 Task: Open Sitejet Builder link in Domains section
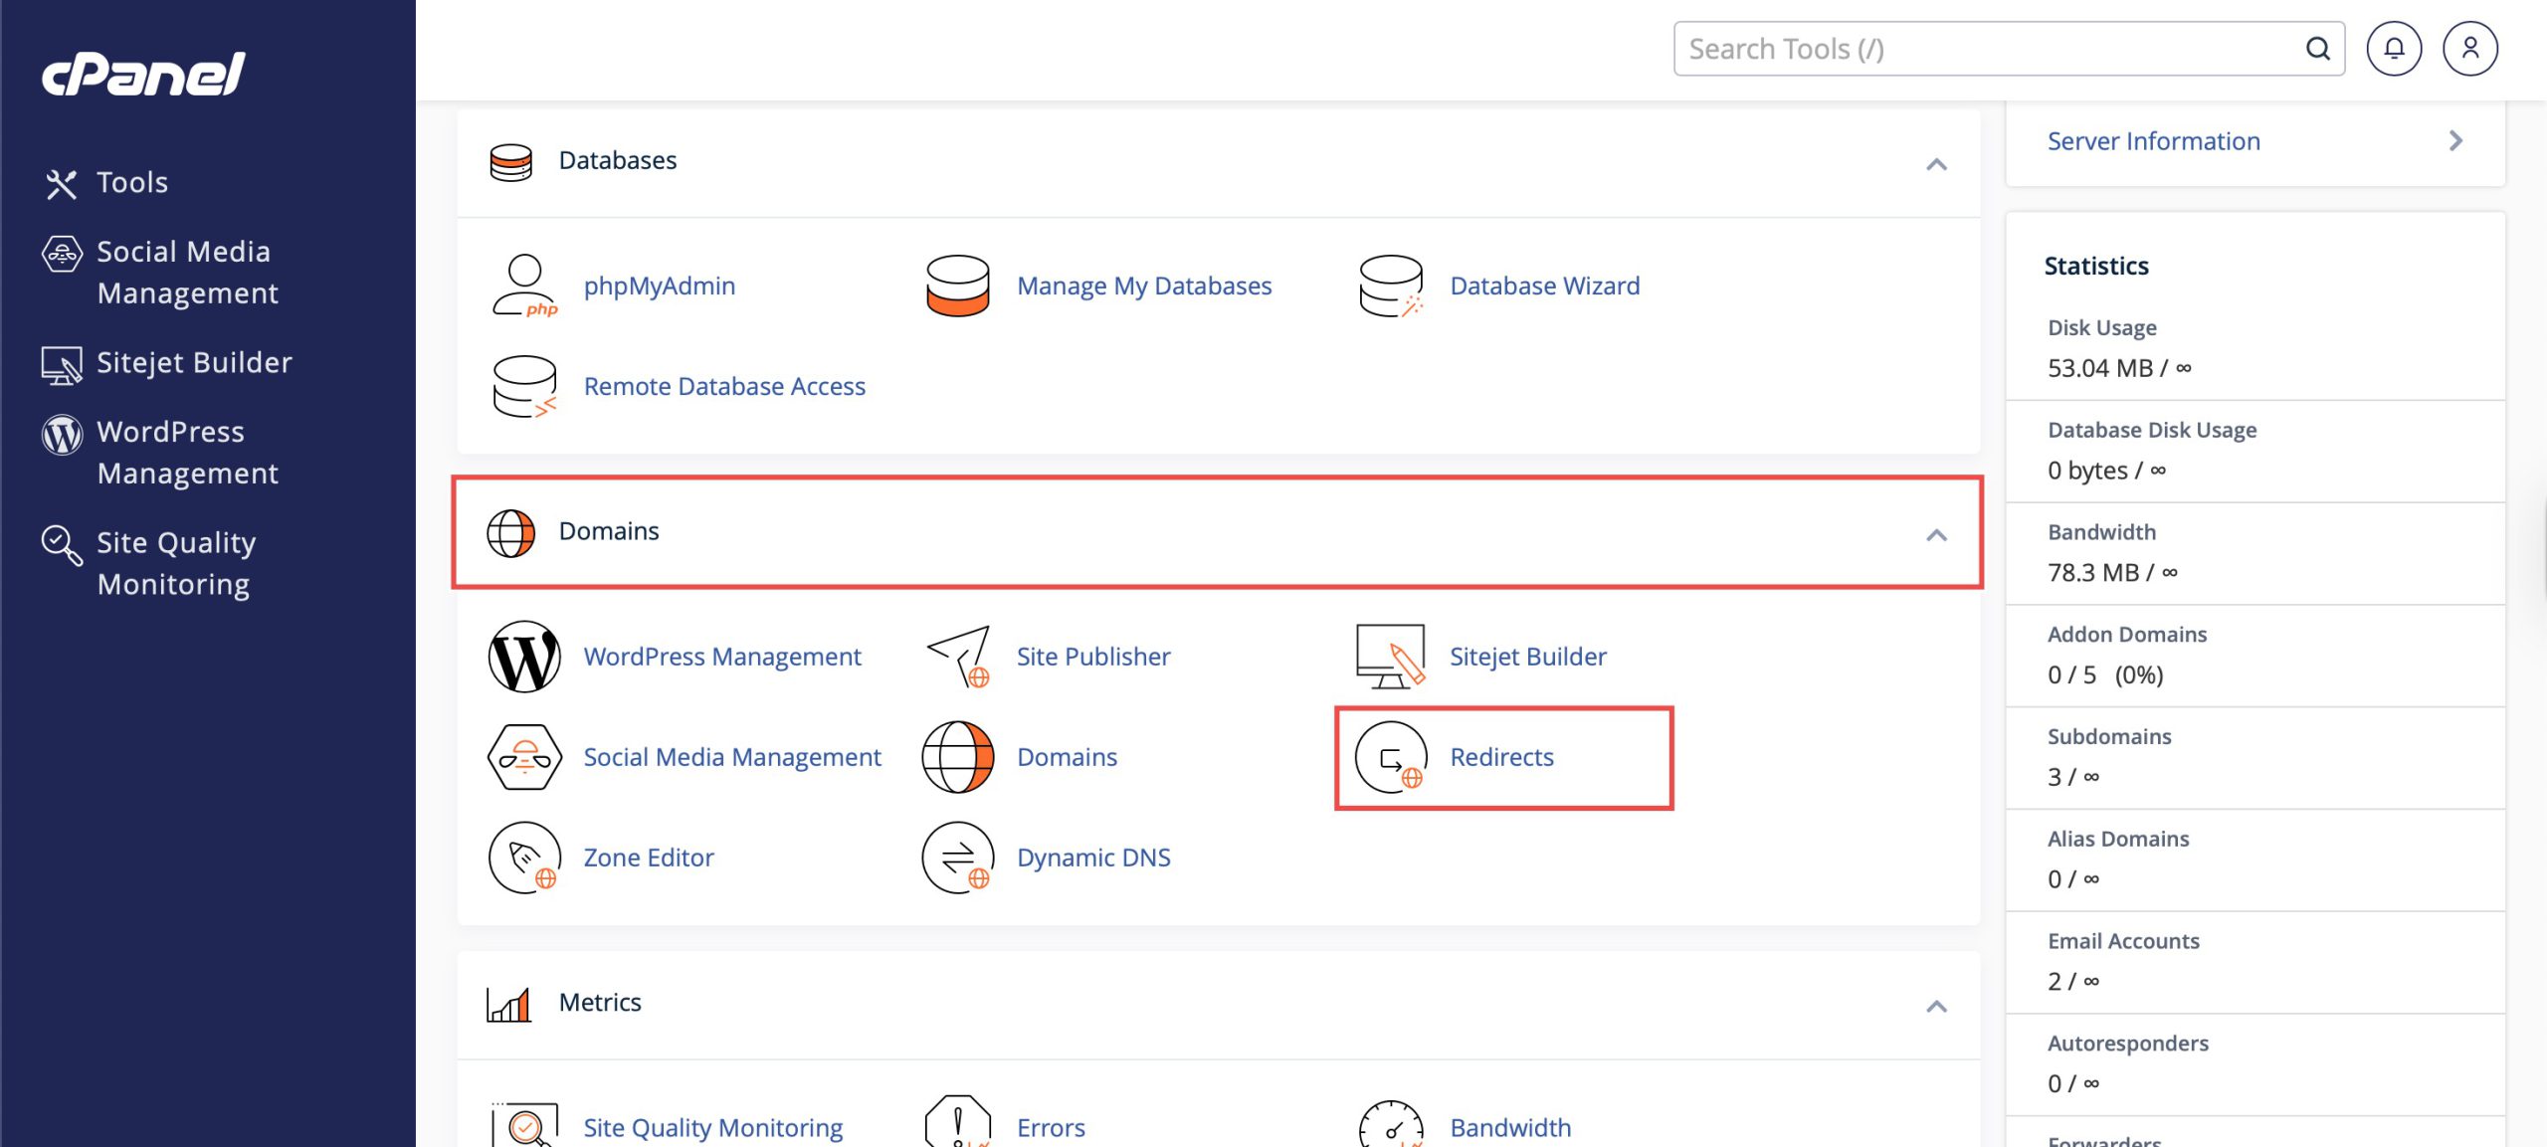1528,657
